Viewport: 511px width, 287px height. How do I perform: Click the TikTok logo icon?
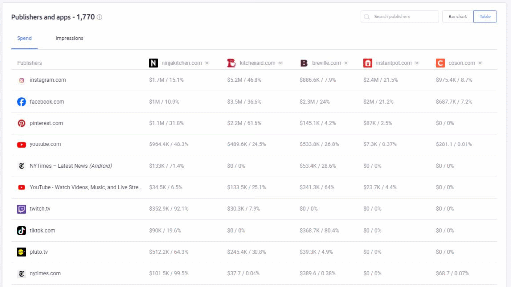[x=21, y=231]
